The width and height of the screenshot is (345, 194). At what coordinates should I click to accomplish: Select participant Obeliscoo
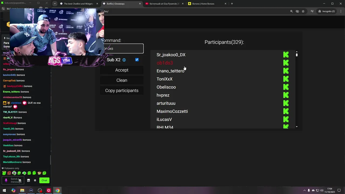(166, 87)
